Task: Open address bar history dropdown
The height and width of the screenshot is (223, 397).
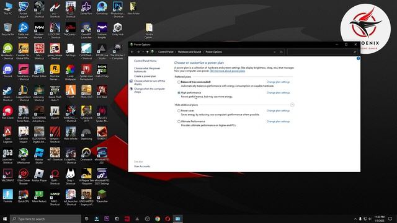Action: [275, 52]
